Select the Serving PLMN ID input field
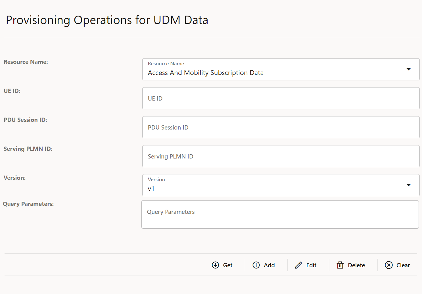Image resolution: width=422 pixels, height=294 pixels. point(281,156)
